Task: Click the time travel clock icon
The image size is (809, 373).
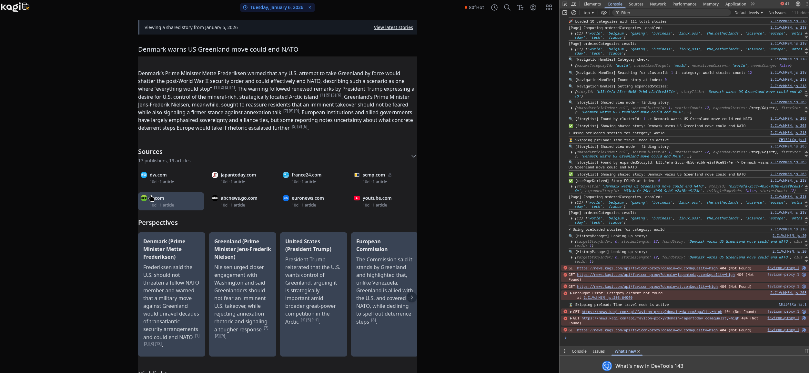Action: coord(494,7)
